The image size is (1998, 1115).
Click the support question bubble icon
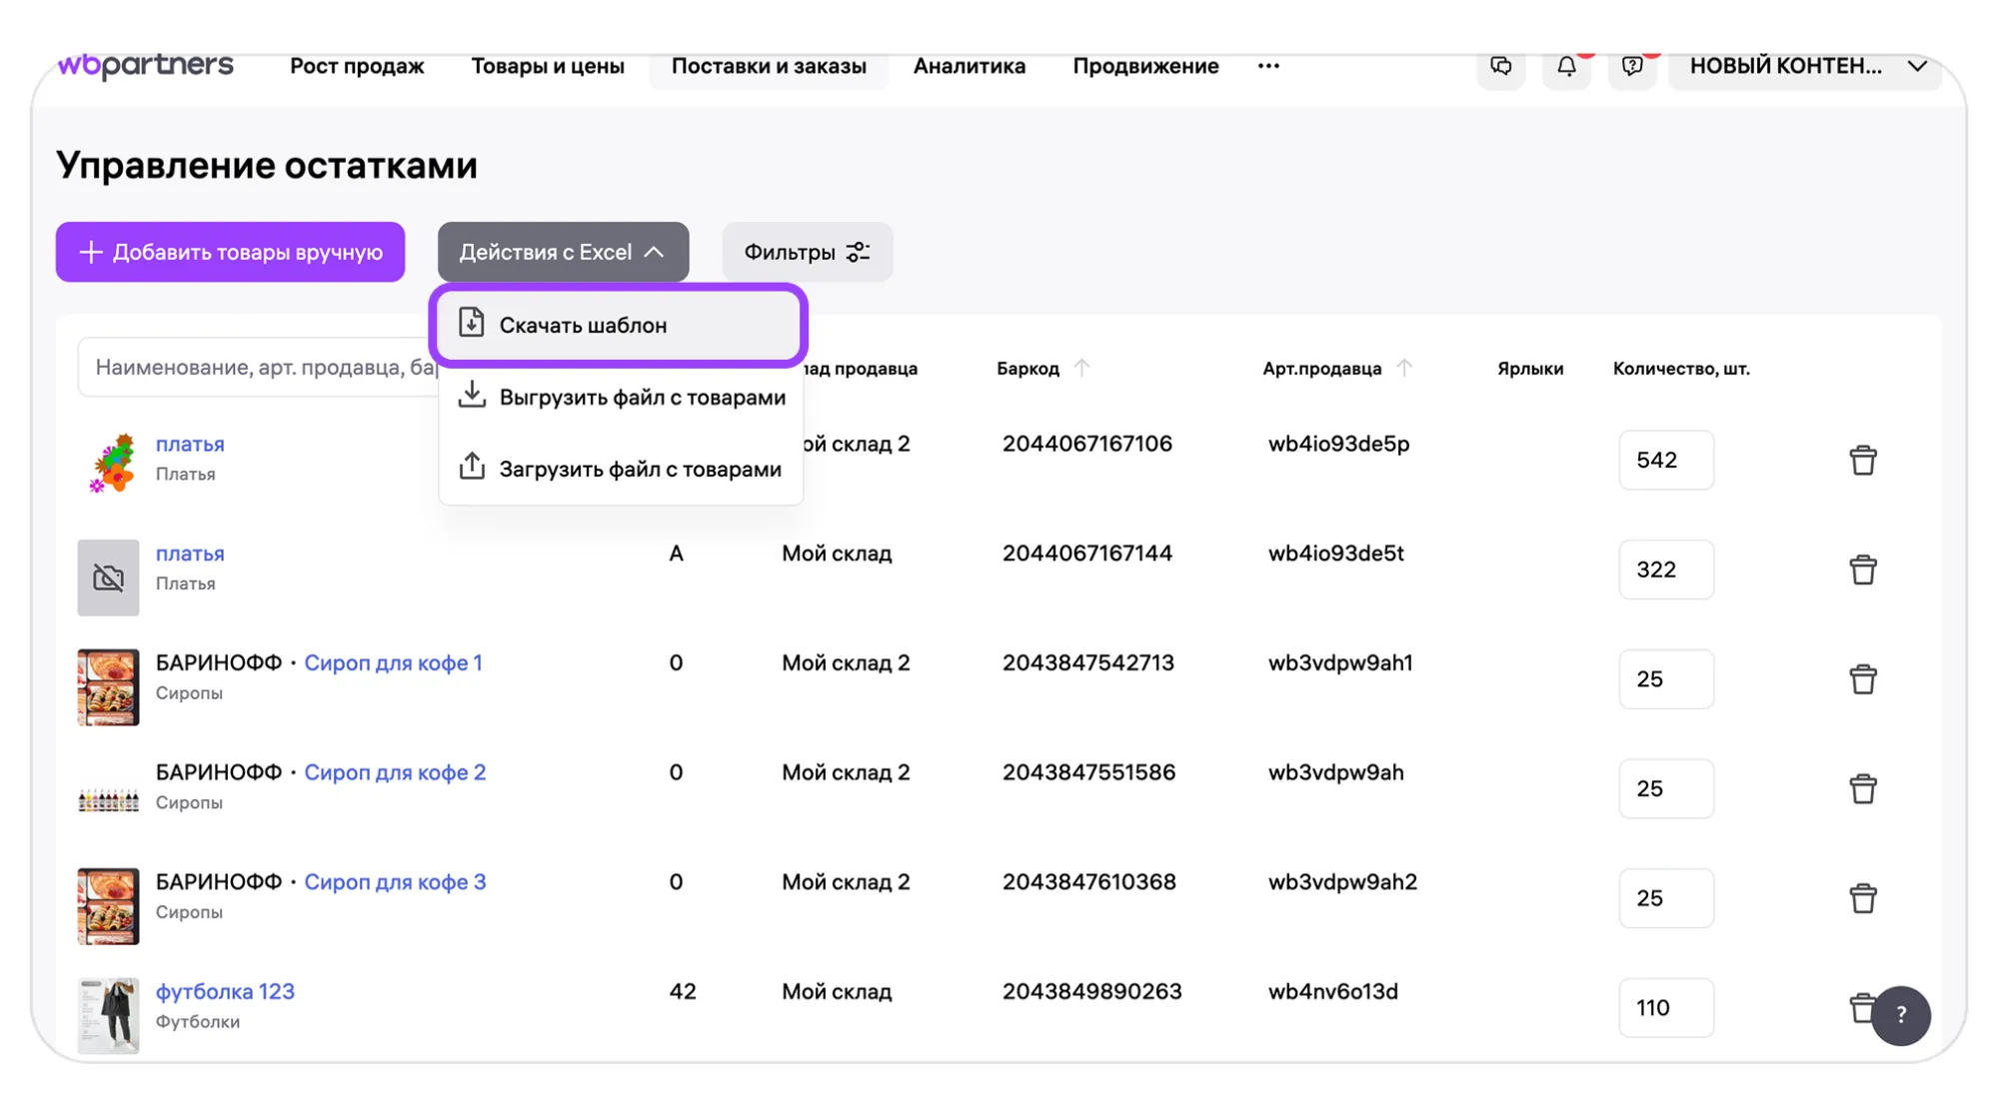tap(1631, 66)
